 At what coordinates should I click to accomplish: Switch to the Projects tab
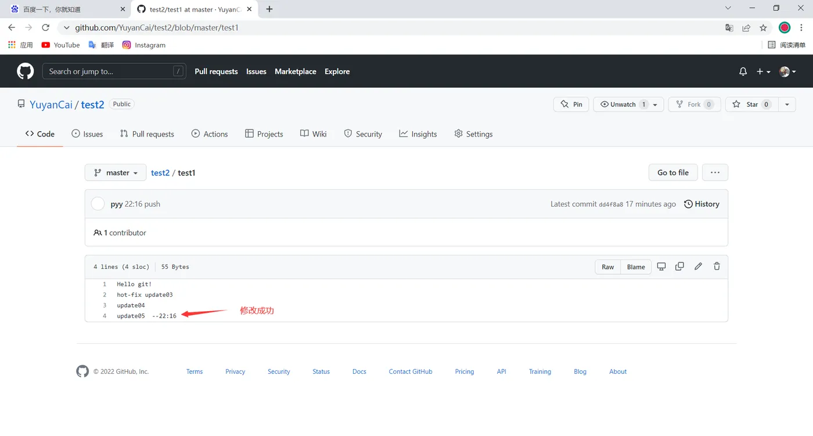264,134
